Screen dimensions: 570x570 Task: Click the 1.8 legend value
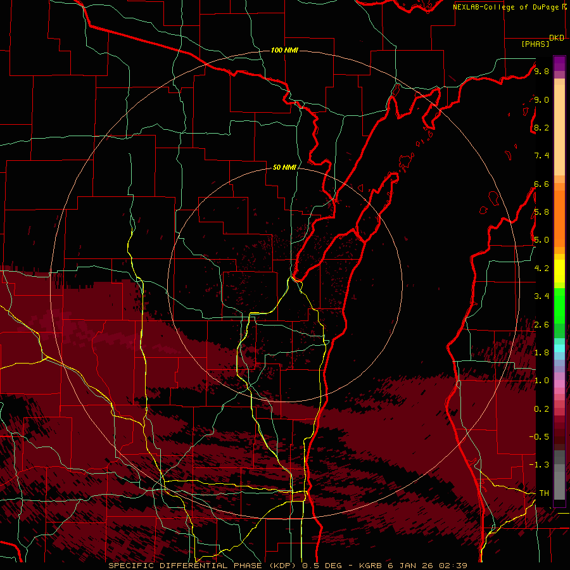point(541,353)
